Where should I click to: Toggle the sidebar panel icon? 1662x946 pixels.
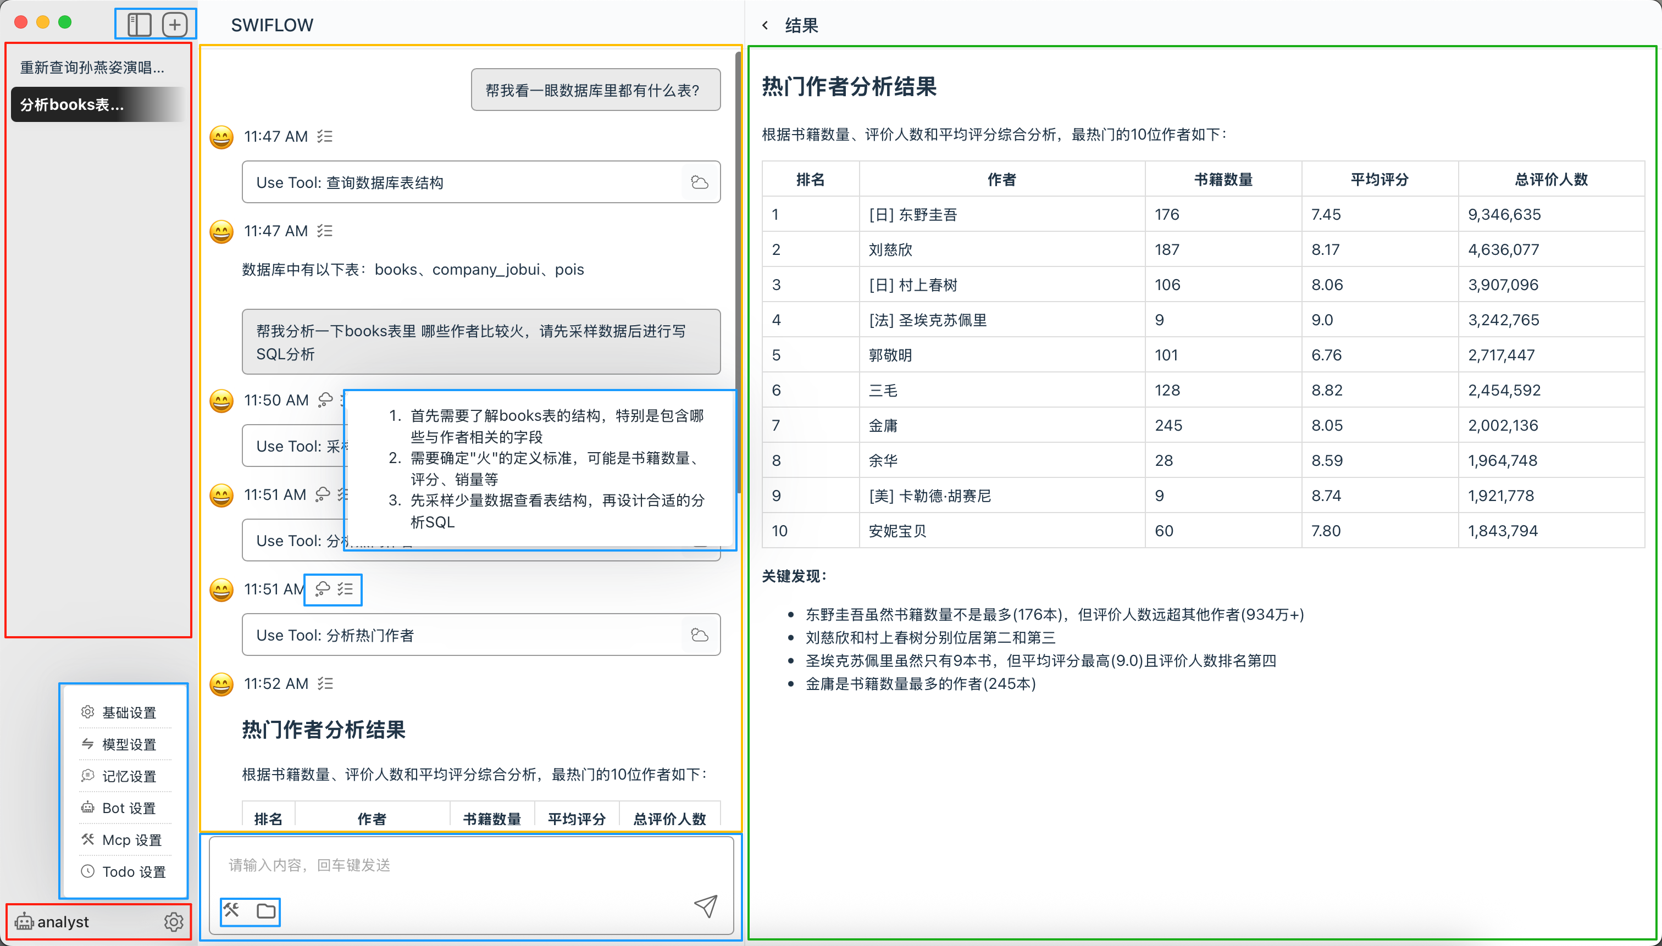[139, 25]
